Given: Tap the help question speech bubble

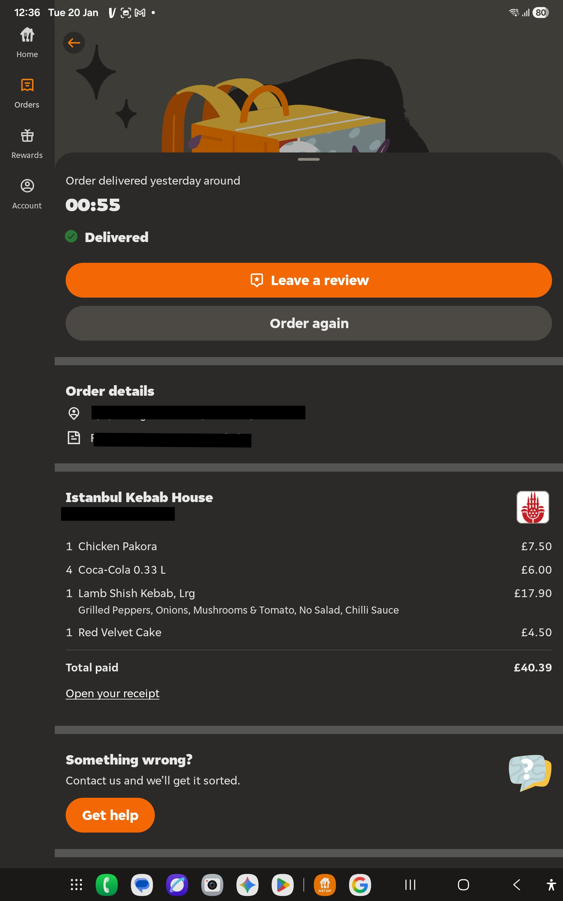Looking at the screenshot, I should pos(530,772).
